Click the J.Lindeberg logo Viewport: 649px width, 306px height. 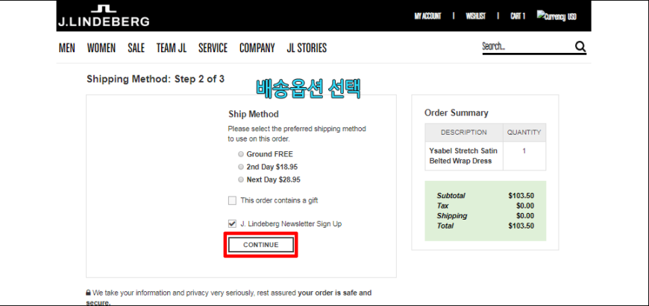point(104,16)
